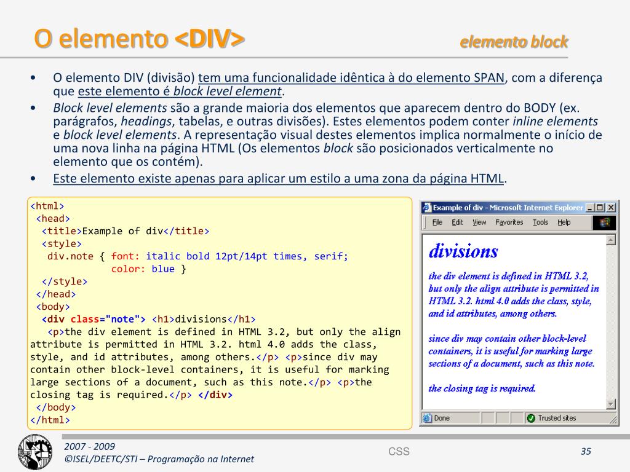This screenshot has height=472, width=630.
Task: Close the Example of div window
Action: tap(611, 208)
